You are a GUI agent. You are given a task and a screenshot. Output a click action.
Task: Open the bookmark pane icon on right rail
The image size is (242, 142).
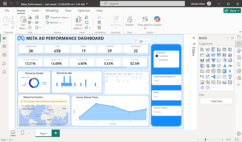point(239,64)
